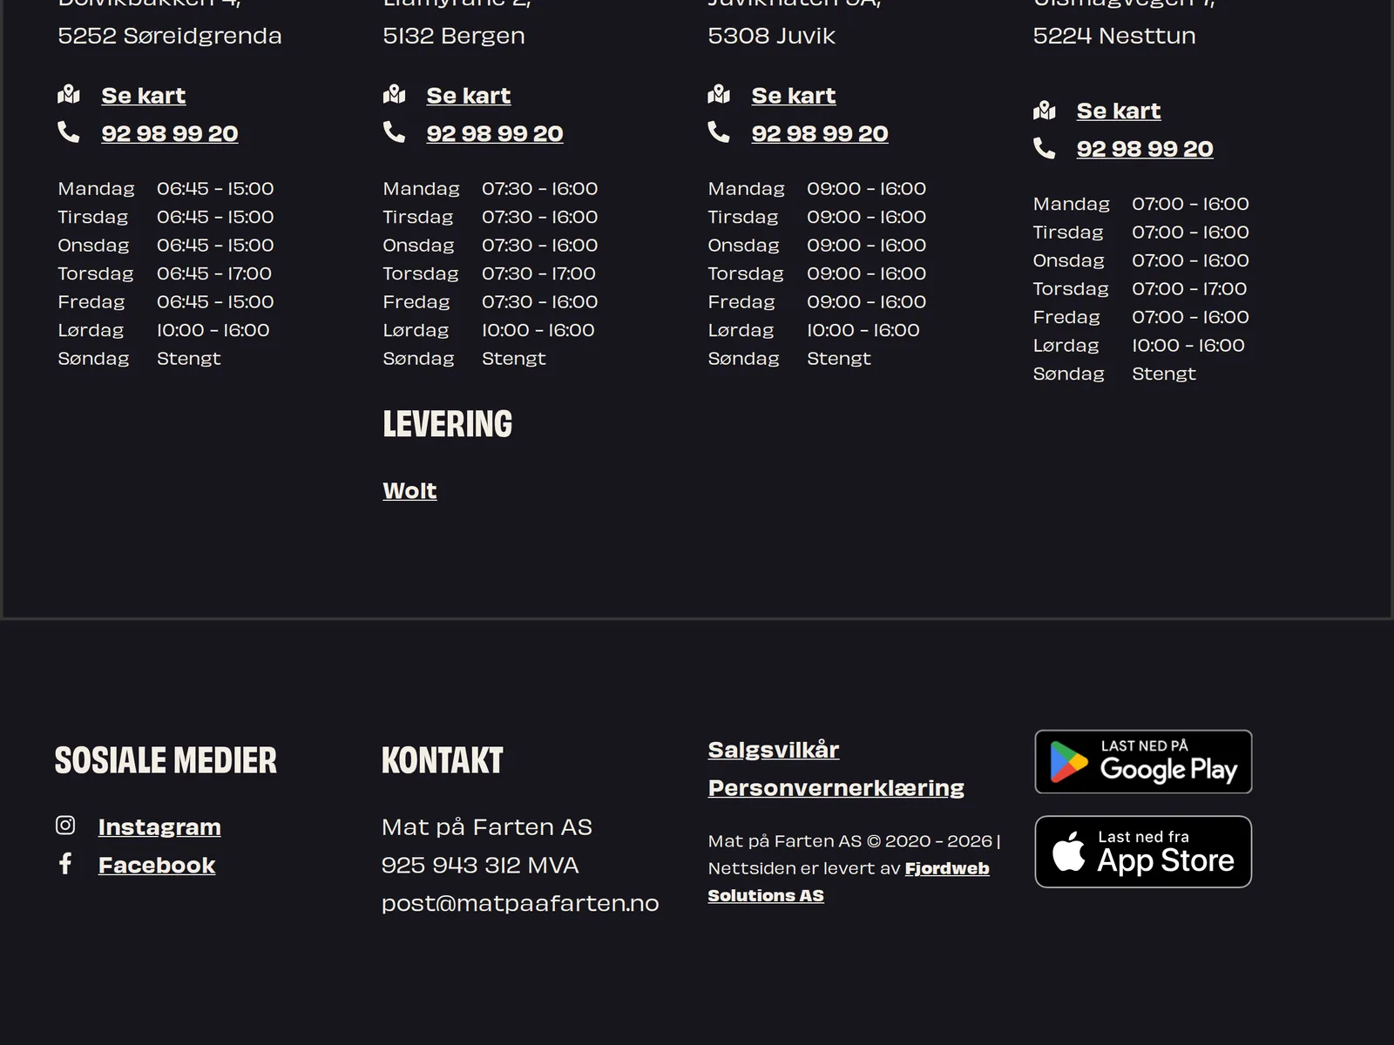
Task: Open the App Store download badge
Action: point(1143,852)
